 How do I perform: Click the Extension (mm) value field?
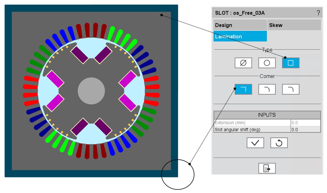tap(305, 123)
